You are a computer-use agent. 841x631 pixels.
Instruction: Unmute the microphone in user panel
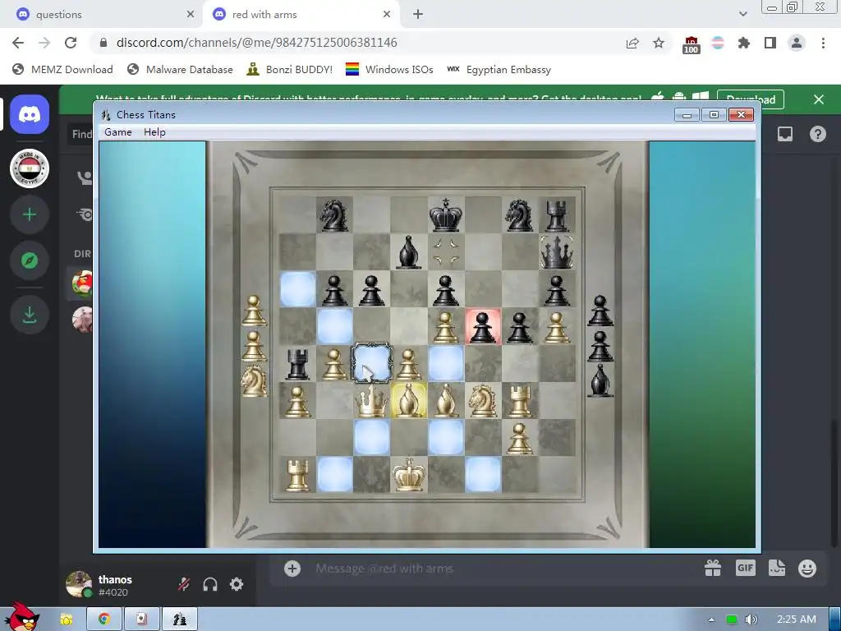point(184,584)
